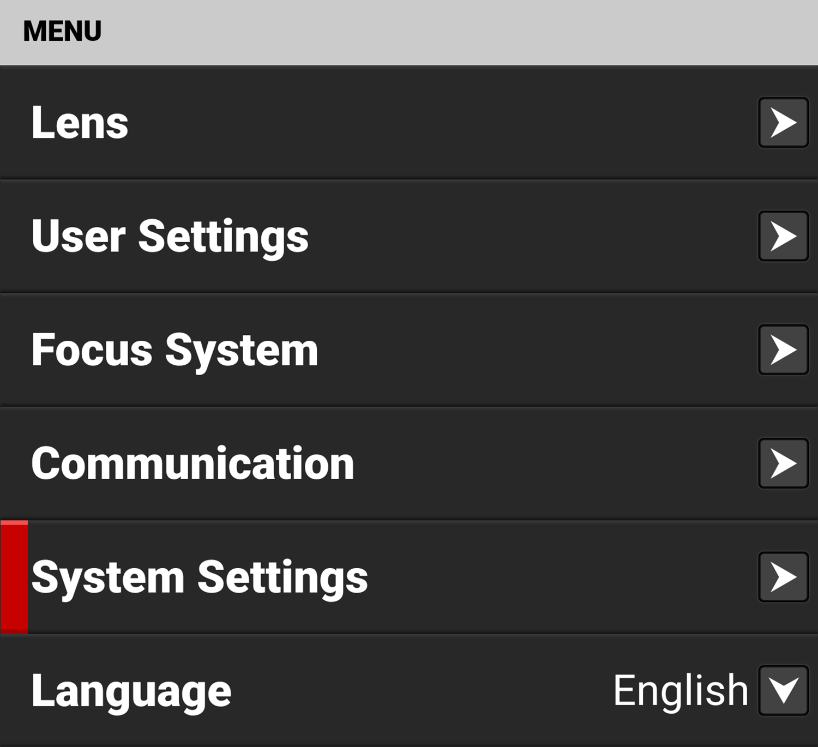The height and width of the screenshot is (747, 818).
Task: Select the Lens menu label
Action: (x=80, y=123)
